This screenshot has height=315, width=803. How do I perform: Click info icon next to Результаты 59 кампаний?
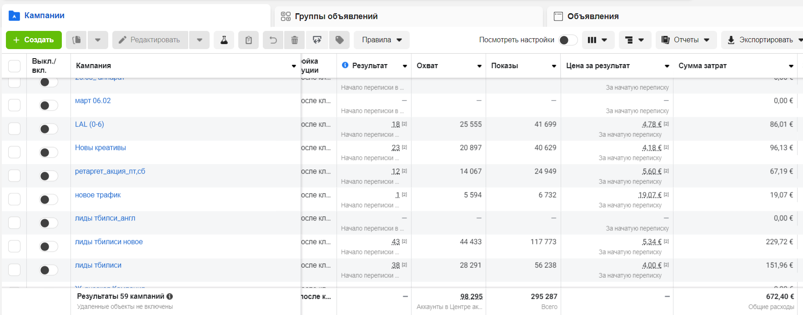[x=170, y=296]
